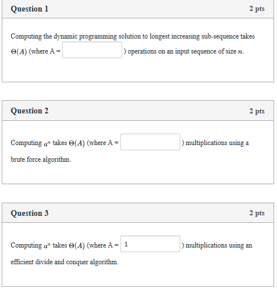Click the Θ(A) symbol in Question 1
This screenshot has width=277, height=289.
[19, 51]
